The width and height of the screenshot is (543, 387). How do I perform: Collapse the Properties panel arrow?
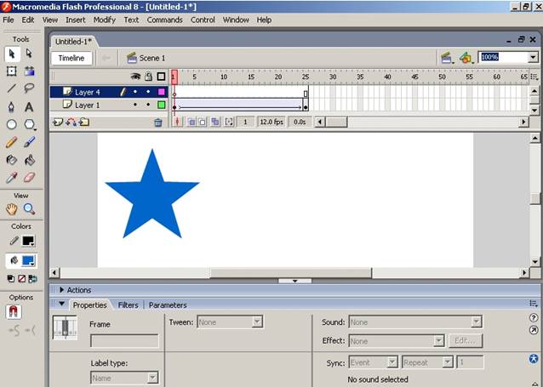pos(61,304)
